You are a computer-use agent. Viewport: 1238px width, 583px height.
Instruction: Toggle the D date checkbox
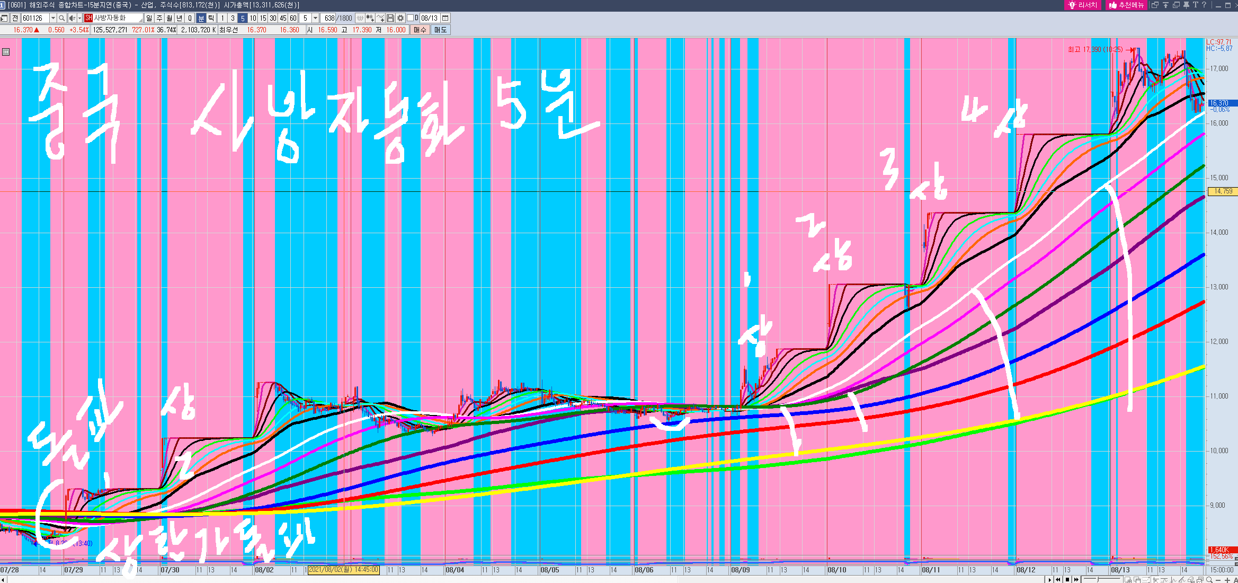[x=410, y=18]
